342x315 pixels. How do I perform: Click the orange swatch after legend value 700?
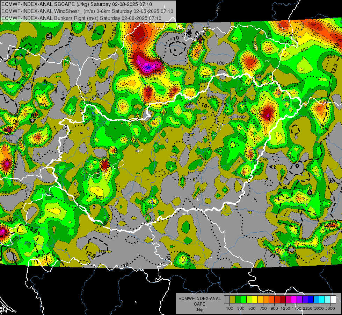(x=266, y=300)
